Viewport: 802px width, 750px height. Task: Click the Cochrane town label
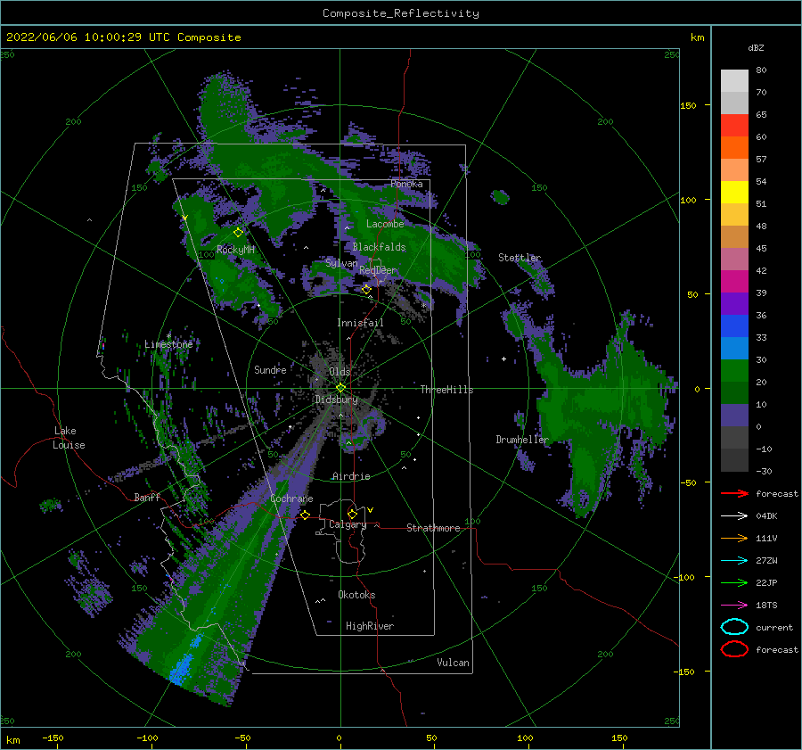291,499
